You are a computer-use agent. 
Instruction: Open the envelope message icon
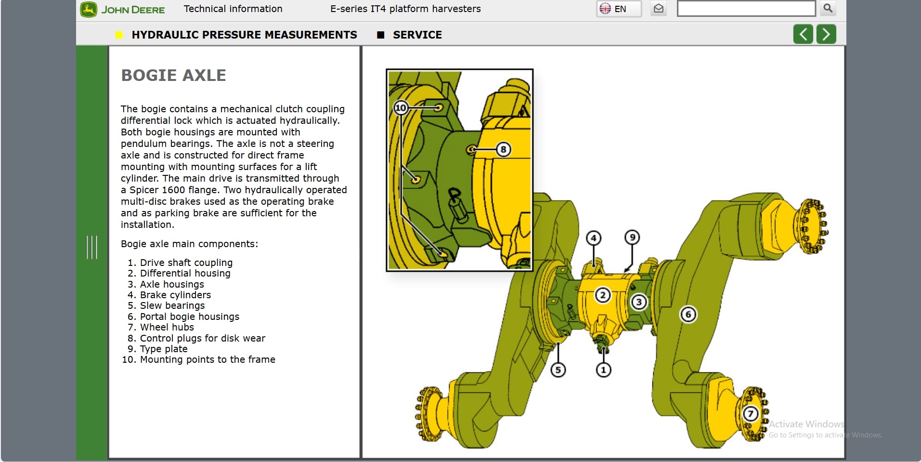659,8
